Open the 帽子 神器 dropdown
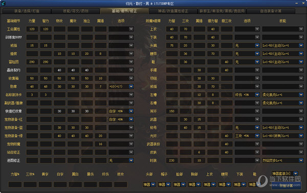307x193 pixels. 168,184
